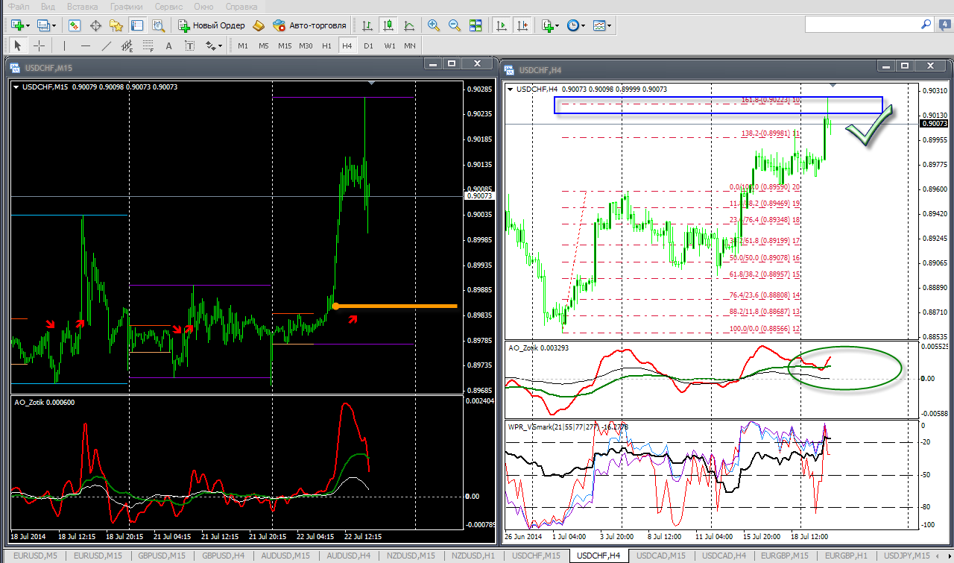
Task: Open the new chart dropdown arrow
Action: pyautogui.click(x=28, y=25)
